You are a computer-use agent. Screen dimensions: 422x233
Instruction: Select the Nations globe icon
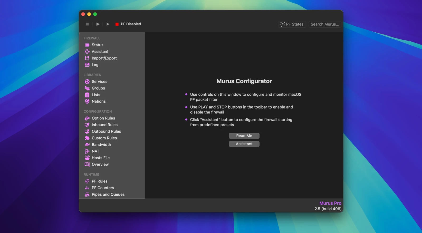[87, 101]
